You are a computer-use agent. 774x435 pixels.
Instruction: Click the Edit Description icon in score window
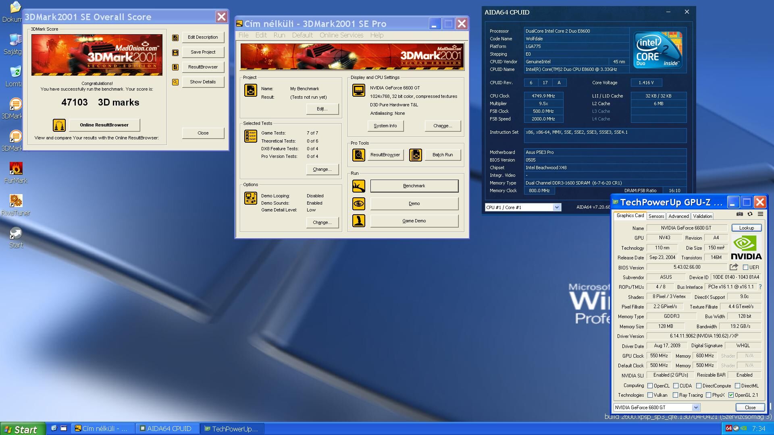[175, 37]
